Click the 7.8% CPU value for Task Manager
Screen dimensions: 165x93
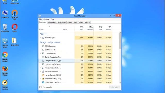82,38
